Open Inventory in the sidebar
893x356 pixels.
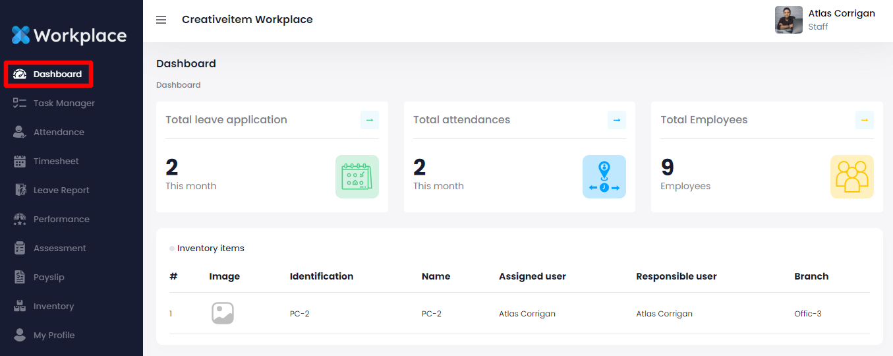point(53,307)
